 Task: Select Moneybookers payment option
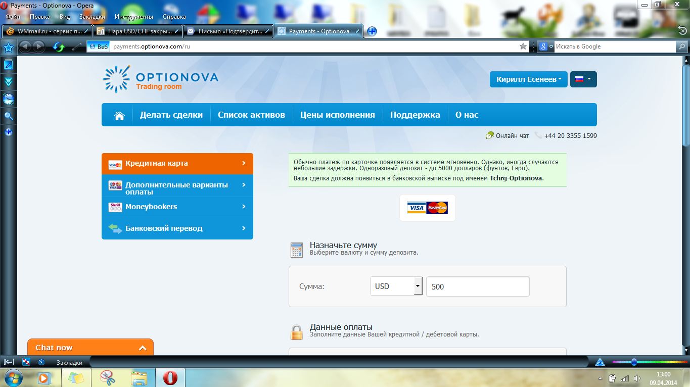pos(177,207)
